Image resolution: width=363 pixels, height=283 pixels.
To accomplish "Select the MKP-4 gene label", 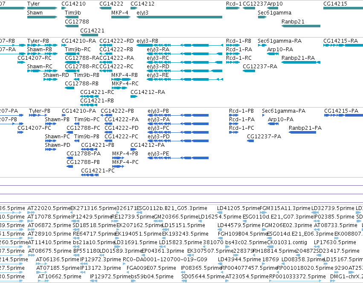I will coord(120,13).
